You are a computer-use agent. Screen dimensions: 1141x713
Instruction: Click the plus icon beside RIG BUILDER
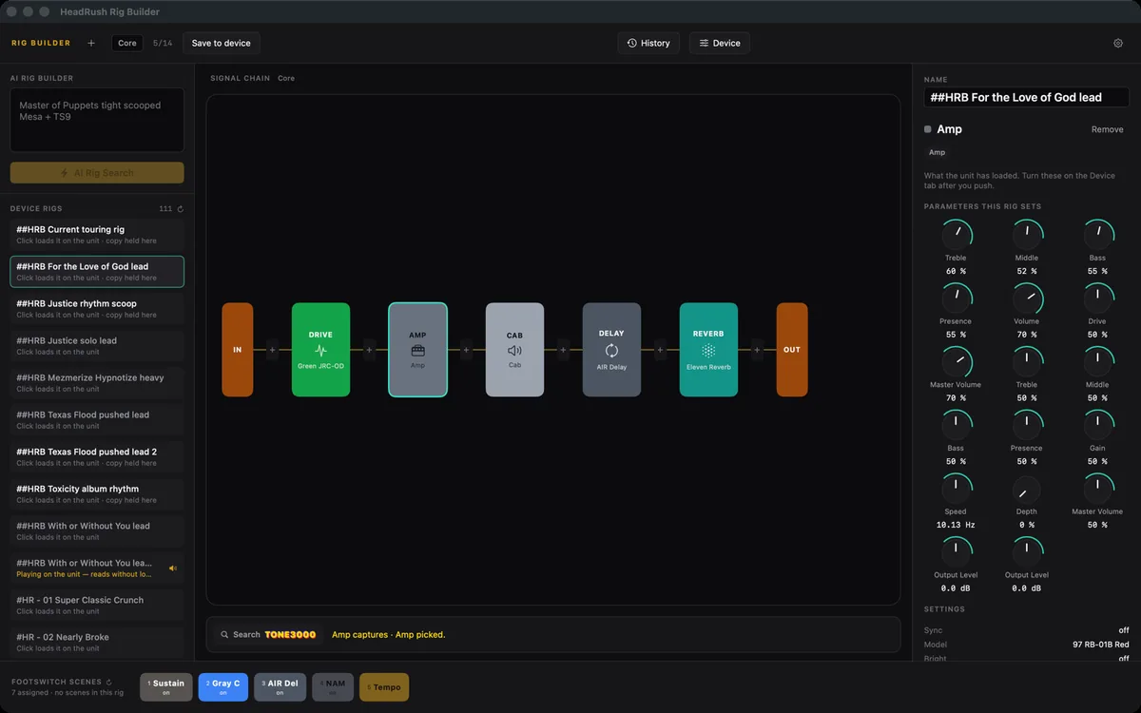[x=91, y=43]
